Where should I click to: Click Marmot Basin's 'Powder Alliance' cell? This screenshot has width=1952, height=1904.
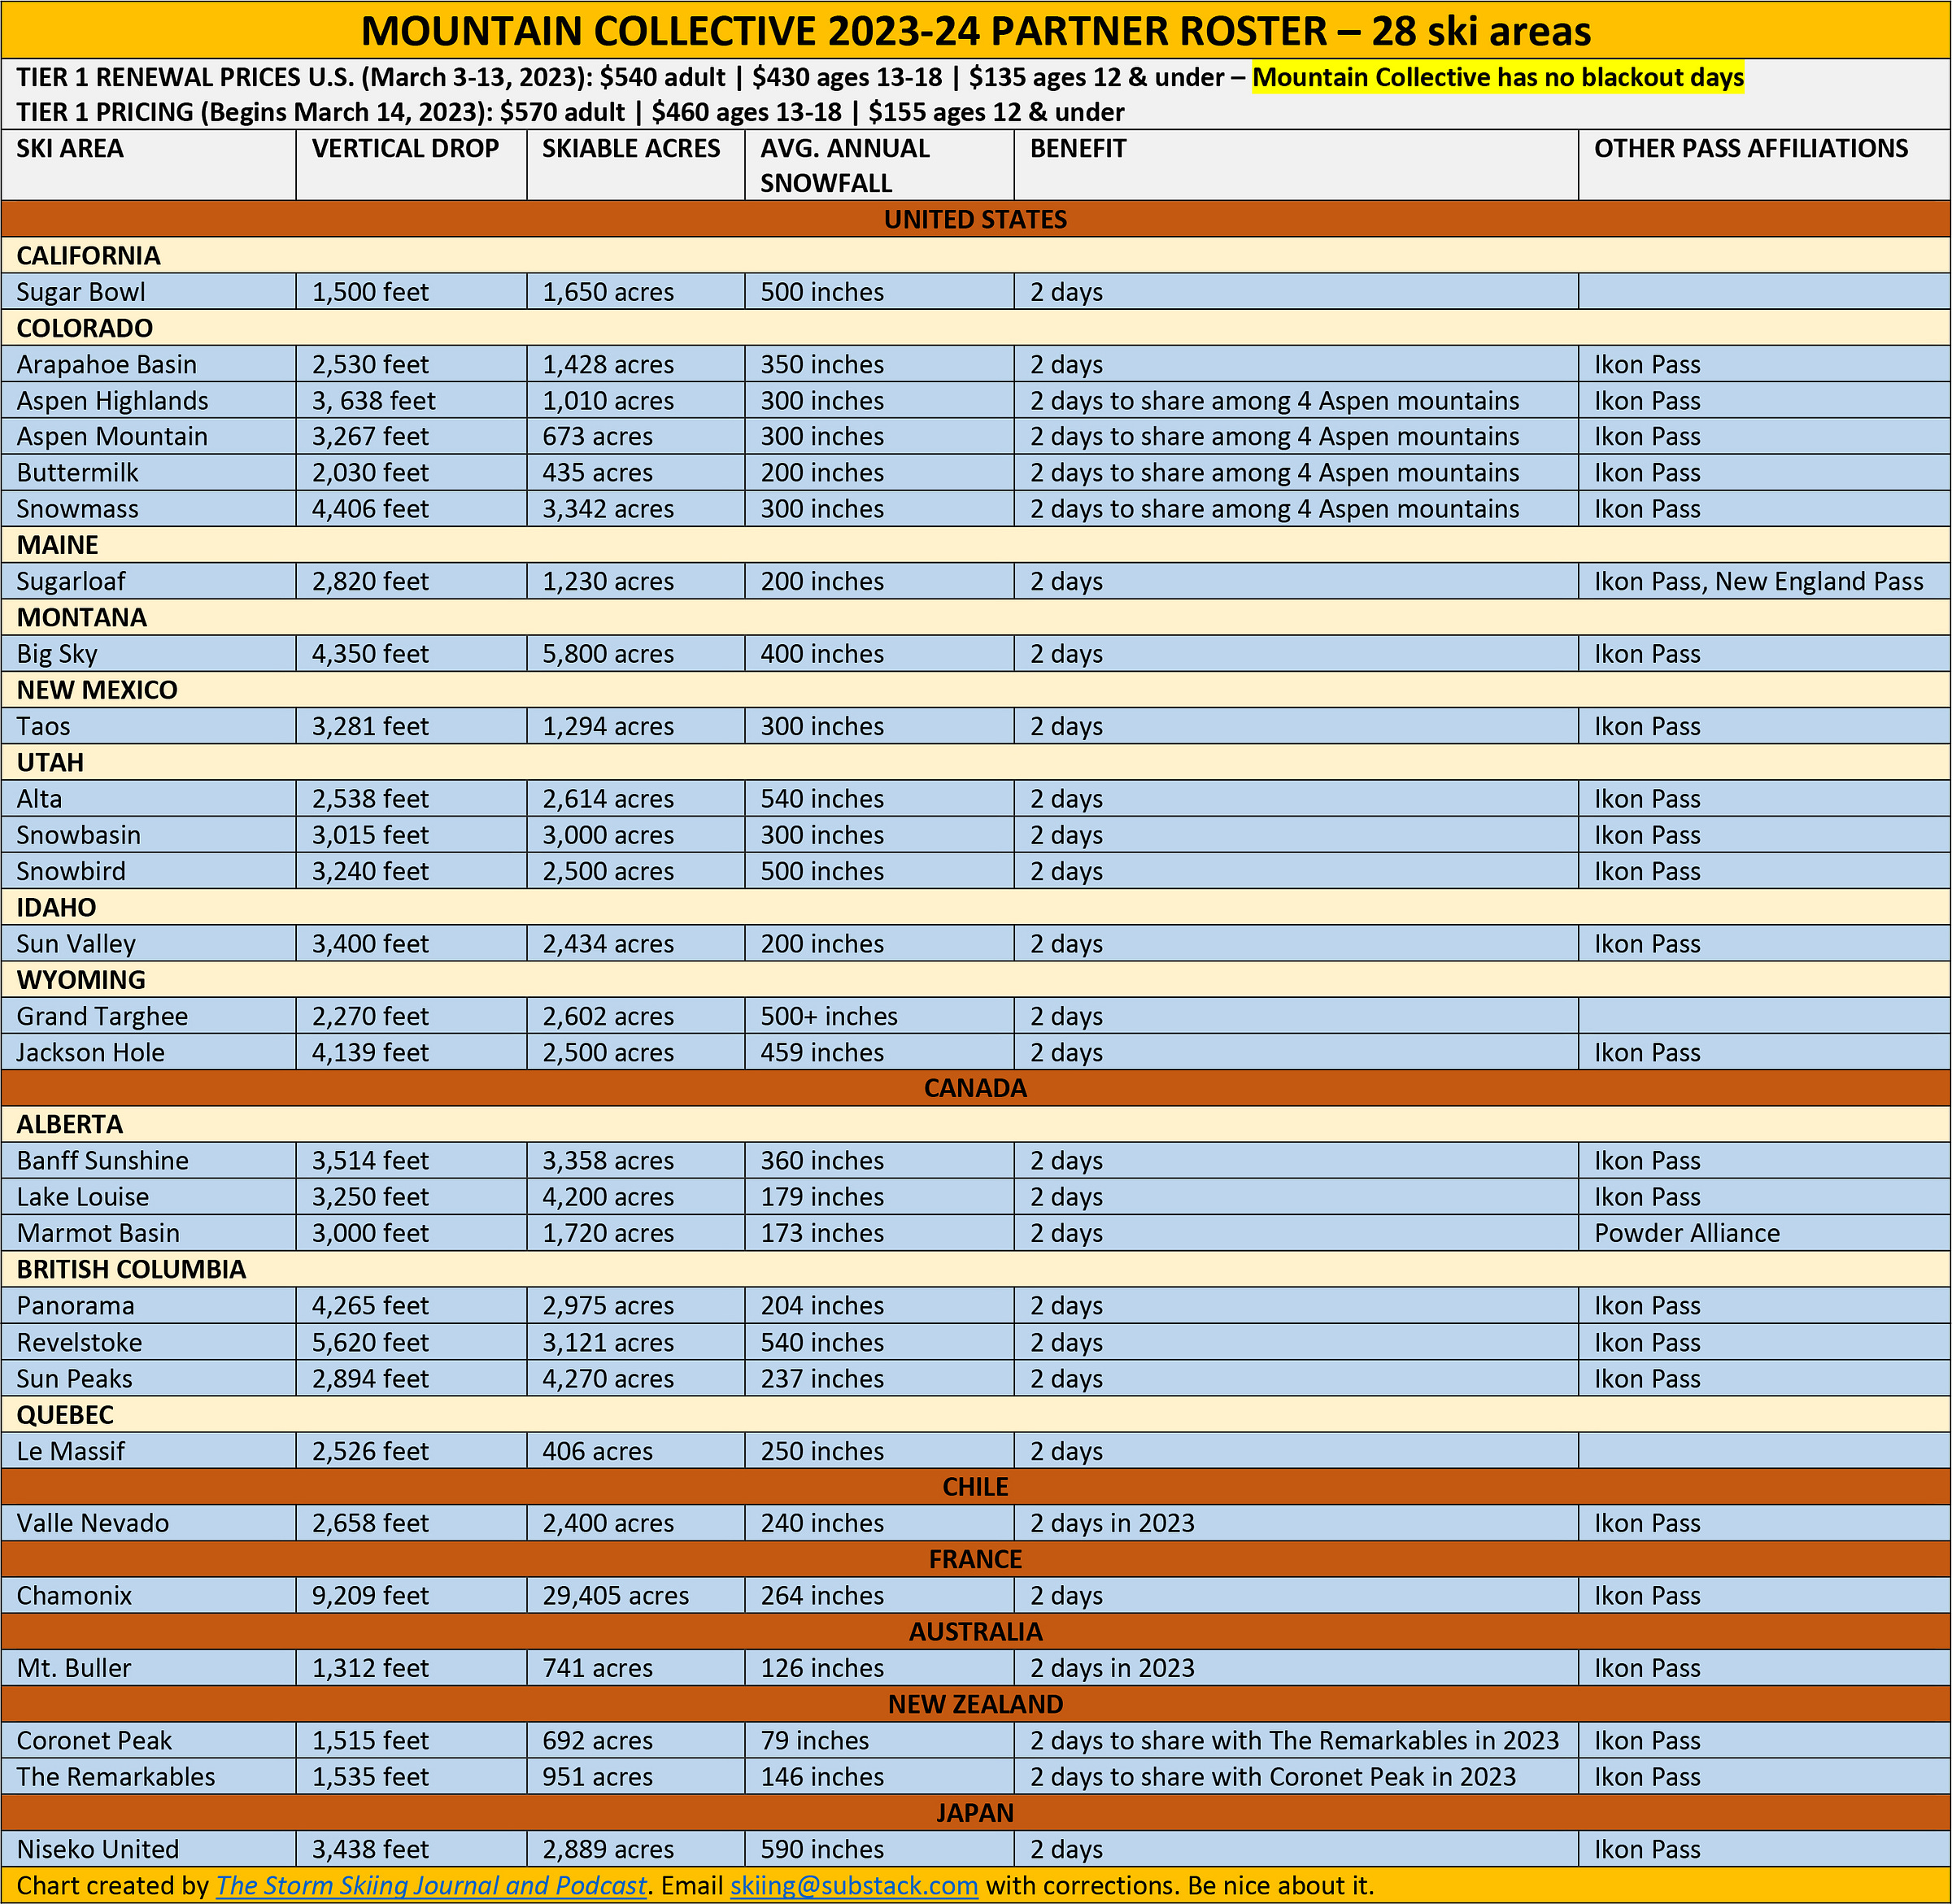pyautogui.click(x=1765, y=1232)
